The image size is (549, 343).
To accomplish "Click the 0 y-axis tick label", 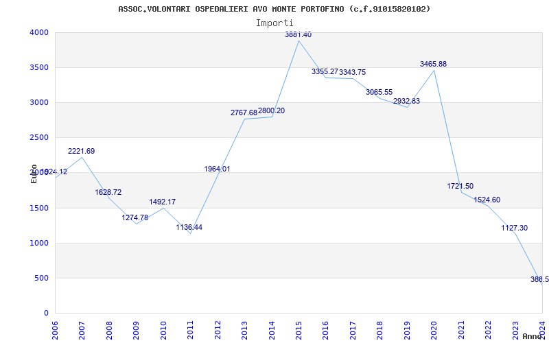I will (47, 314).
